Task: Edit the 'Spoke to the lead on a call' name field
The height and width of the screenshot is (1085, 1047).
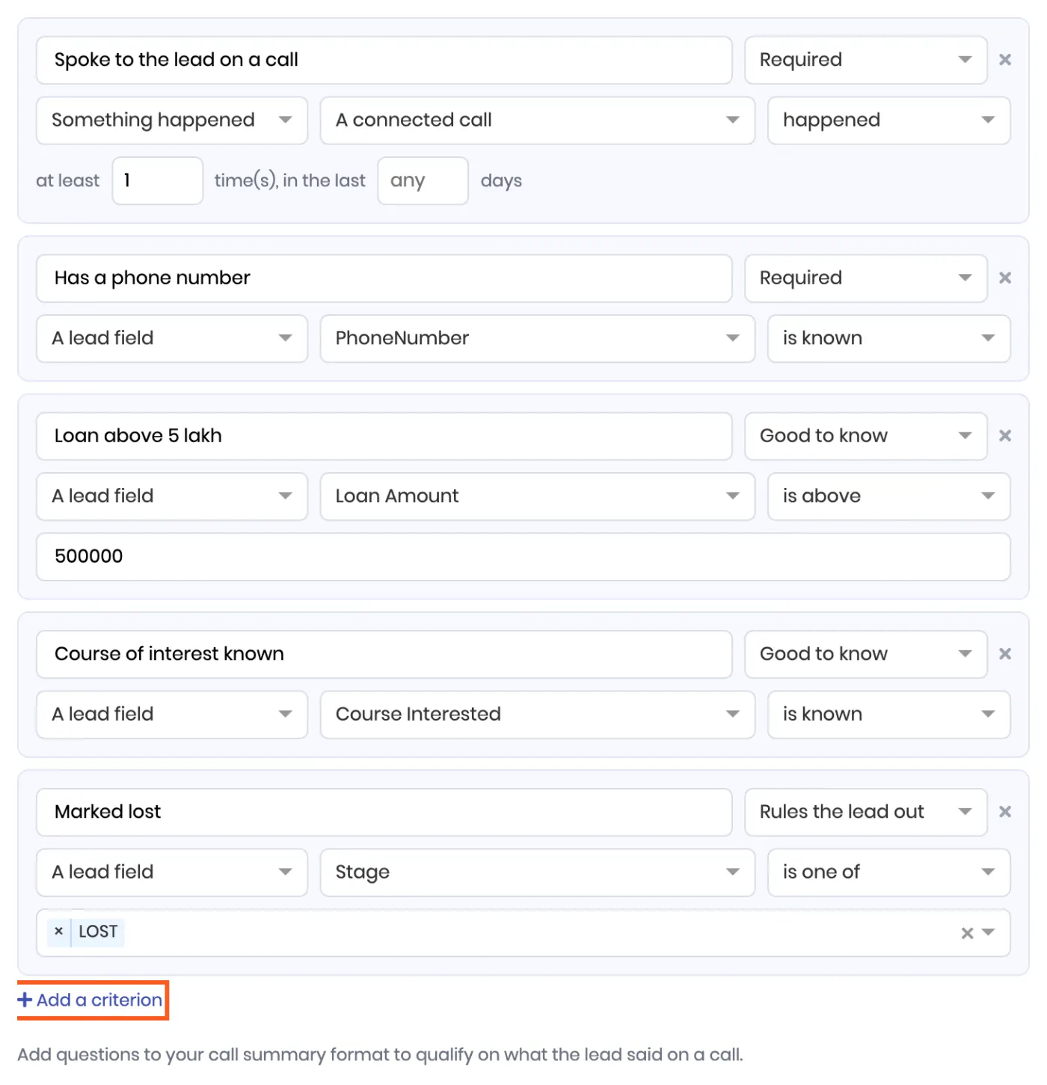Action: click(384, 60)
